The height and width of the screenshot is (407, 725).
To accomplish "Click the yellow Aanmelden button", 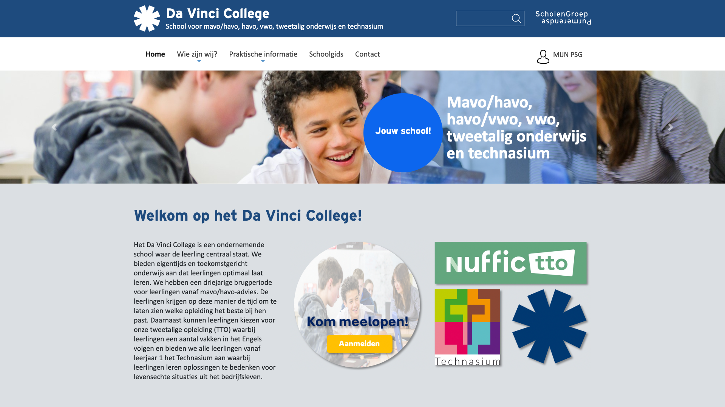I will [359, 344].
